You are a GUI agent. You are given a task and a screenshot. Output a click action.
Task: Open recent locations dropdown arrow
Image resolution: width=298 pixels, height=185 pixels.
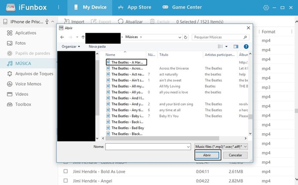[x=77, y=37]
